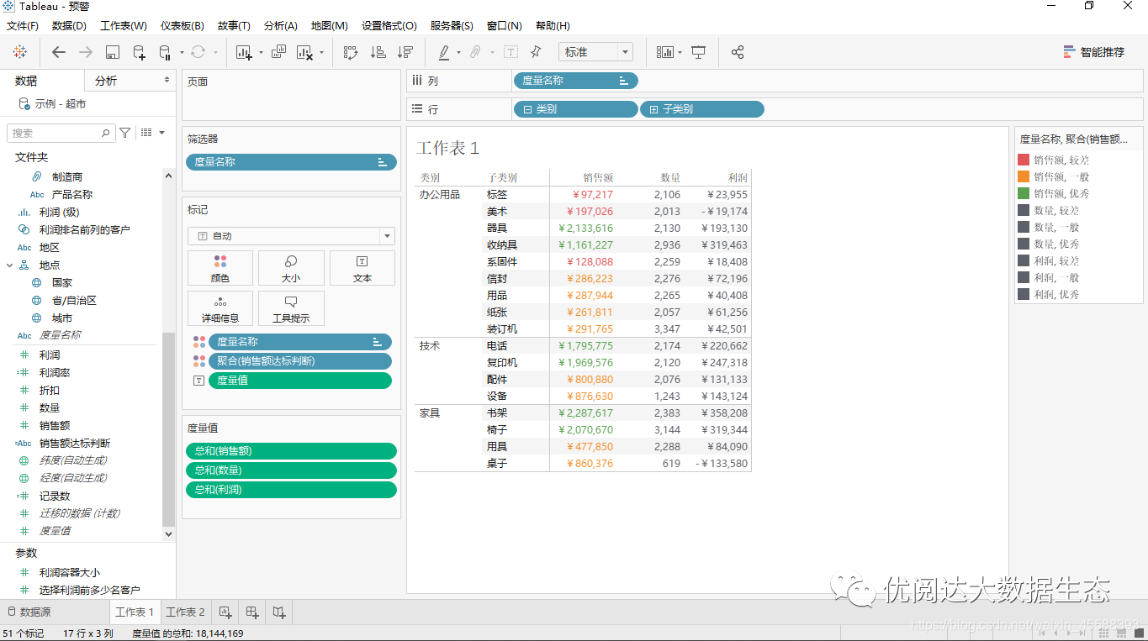Swap rows and columns icon
The width and height of the screenshot is (1148, 641).
tap(351, 52)
